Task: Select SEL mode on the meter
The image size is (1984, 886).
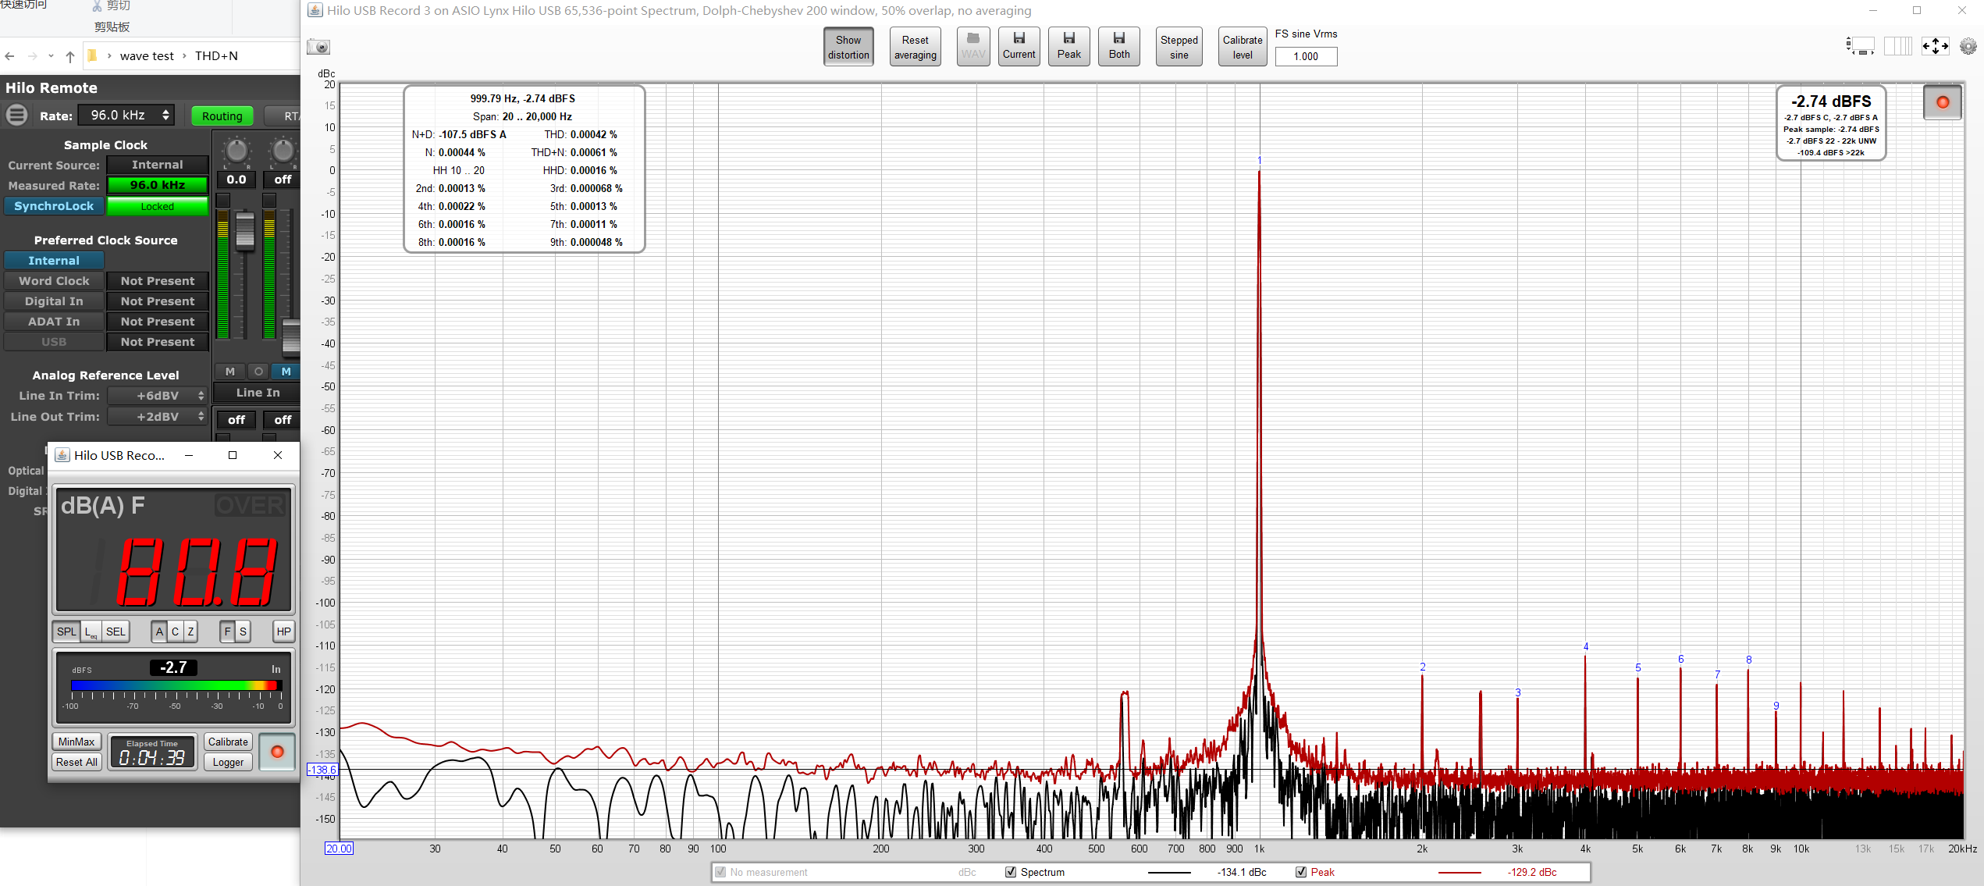Action: click(116, 632)
